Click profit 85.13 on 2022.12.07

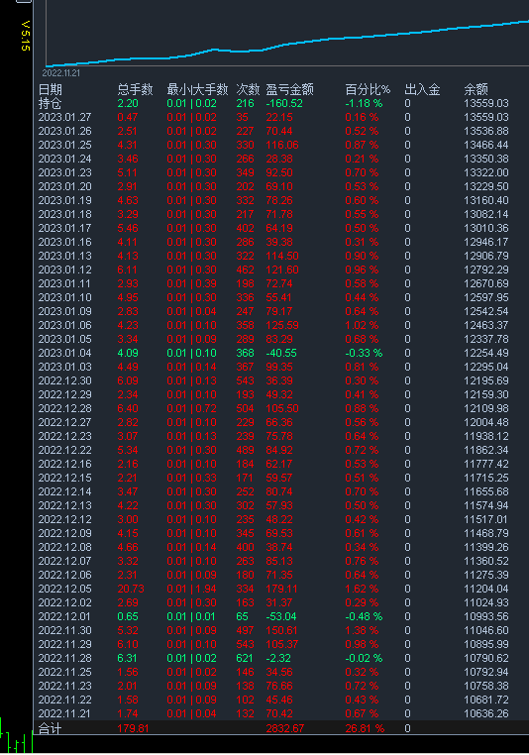point(279,562)
